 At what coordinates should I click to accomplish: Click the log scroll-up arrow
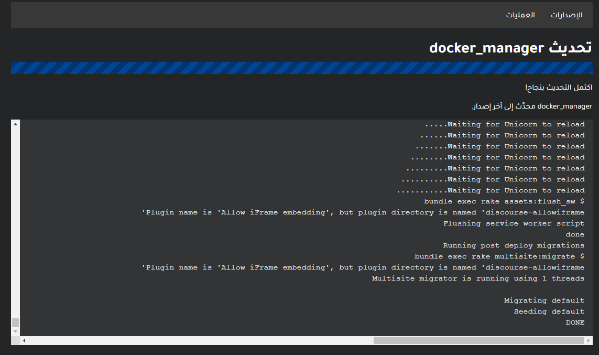tap(15, 124)
